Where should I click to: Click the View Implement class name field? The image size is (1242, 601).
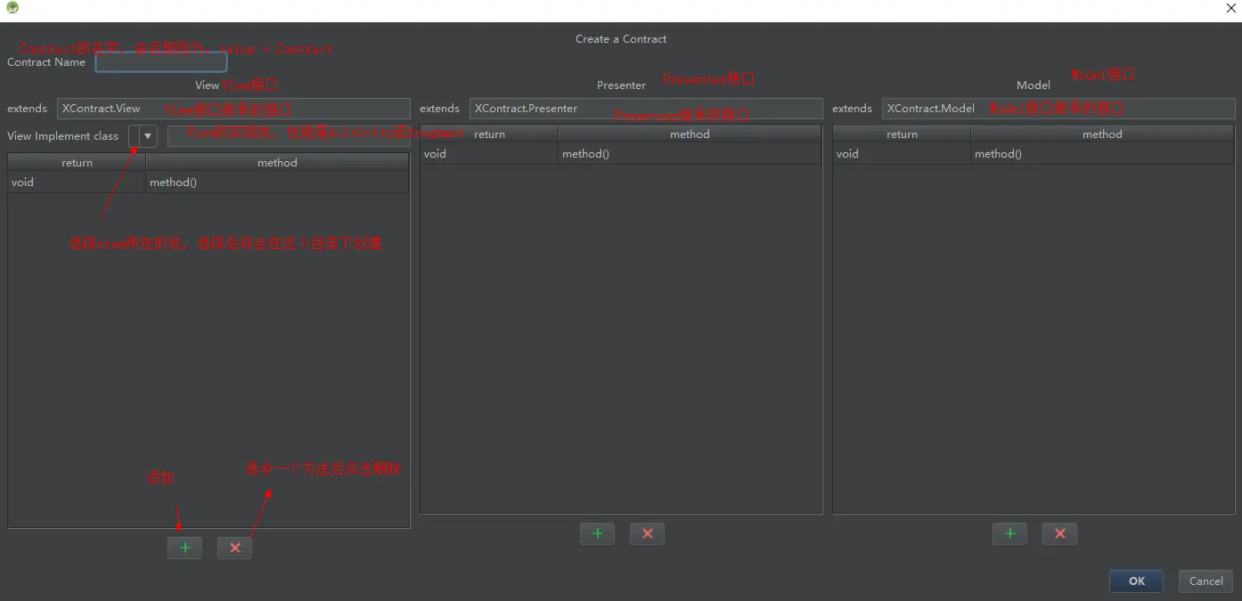289,136
